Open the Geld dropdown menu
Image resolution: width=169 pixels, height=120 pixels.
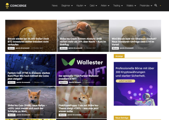[93, 6]
